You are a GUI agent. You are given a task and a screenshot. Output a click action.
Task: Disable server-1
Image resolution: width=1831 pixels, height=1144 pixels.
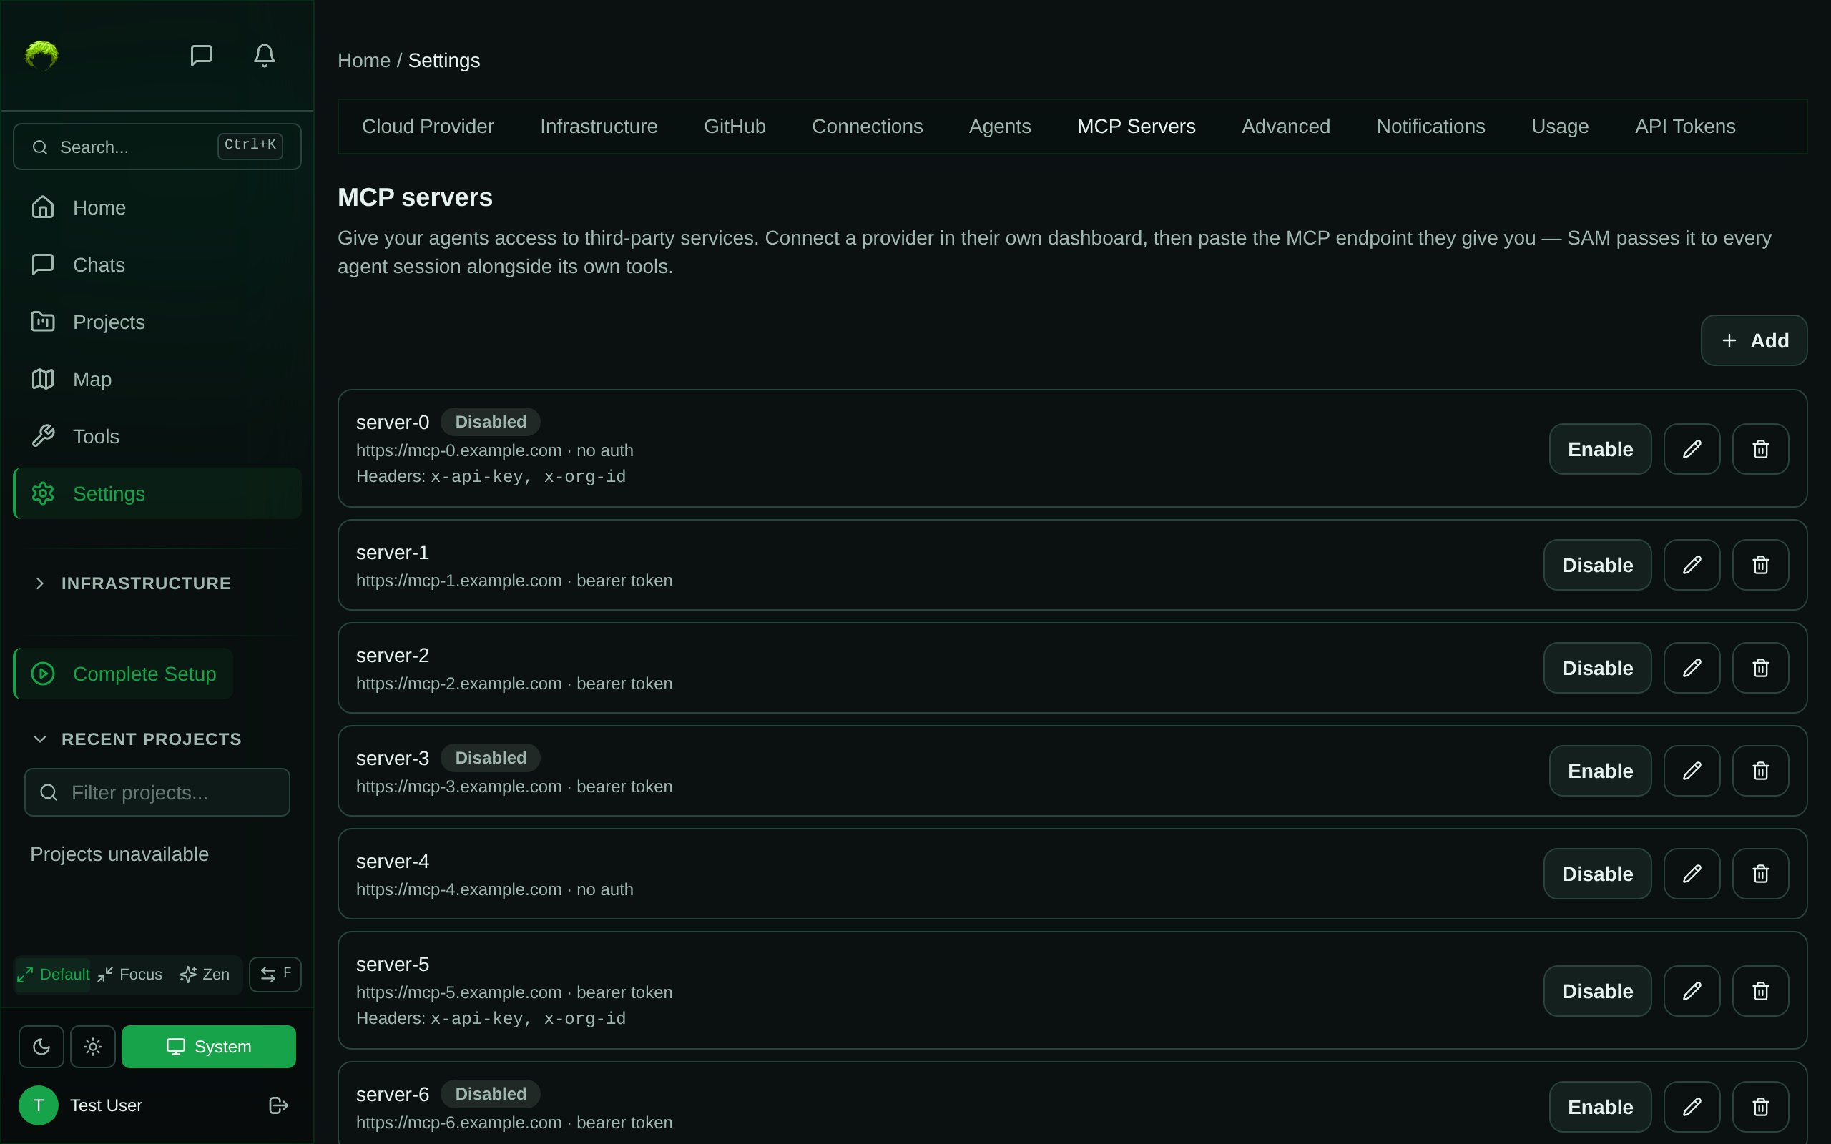[1597, 565]
